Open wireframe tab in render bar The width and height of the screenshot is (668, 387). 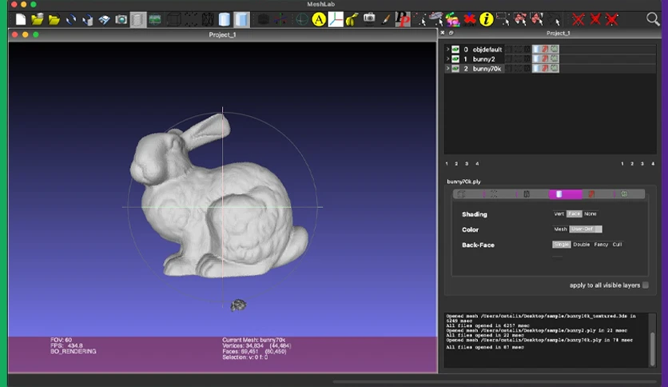pyautogui.click(x=527, y=194)
